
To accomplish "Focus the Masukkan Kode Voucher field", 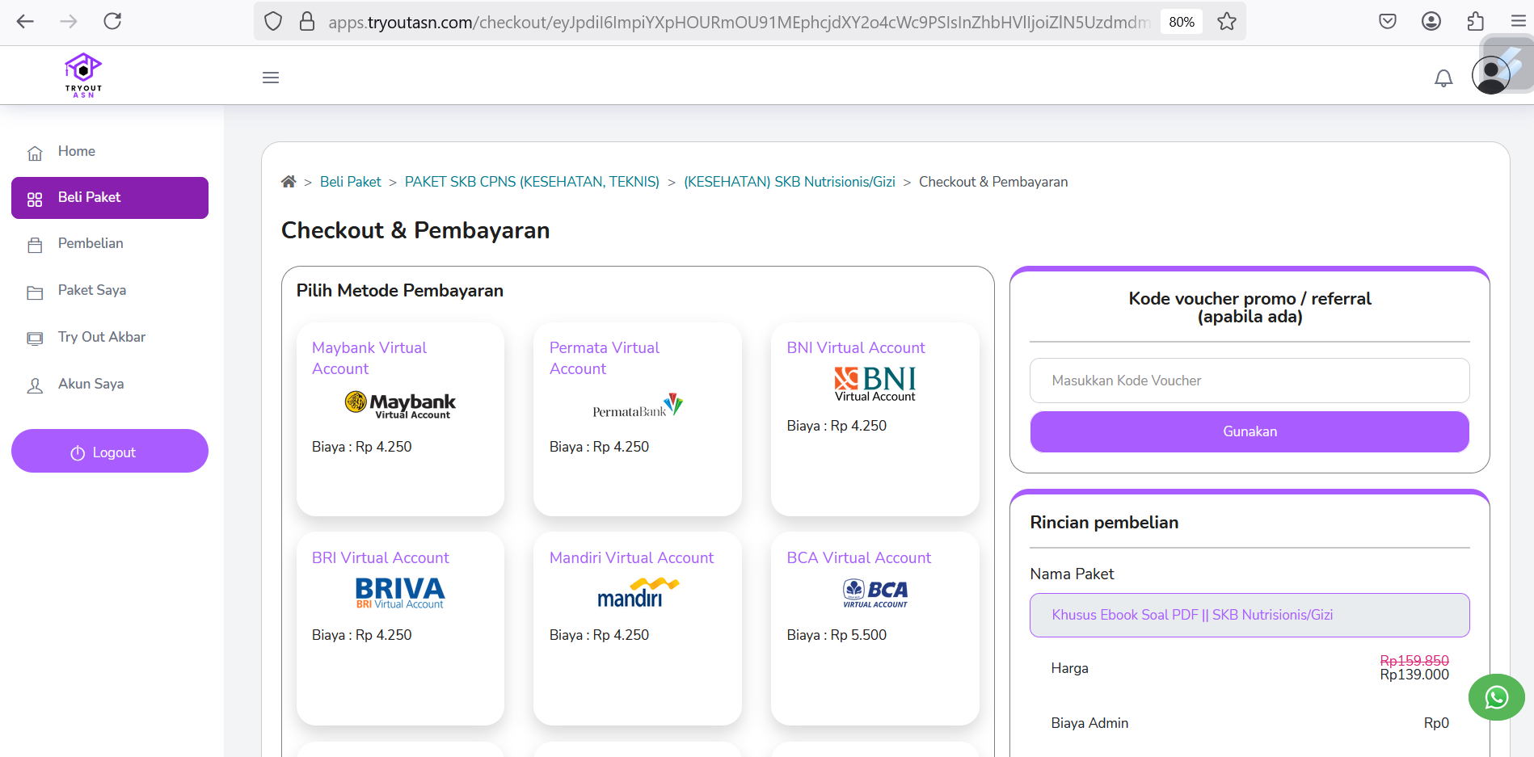I will tap(1249, 381).
